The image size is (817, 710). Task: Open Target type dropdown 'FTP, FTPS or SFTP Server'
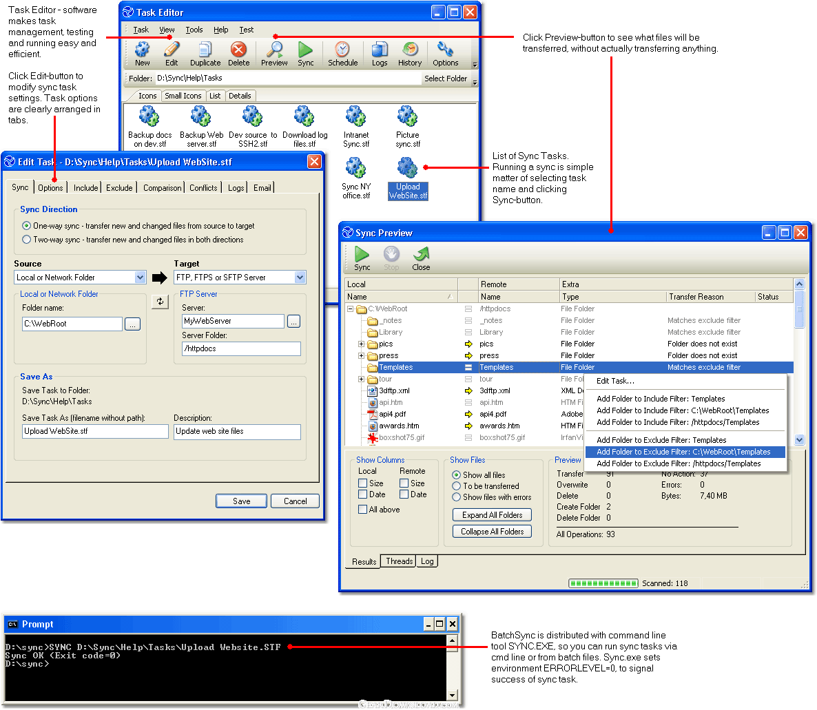[x=300, y=277]
